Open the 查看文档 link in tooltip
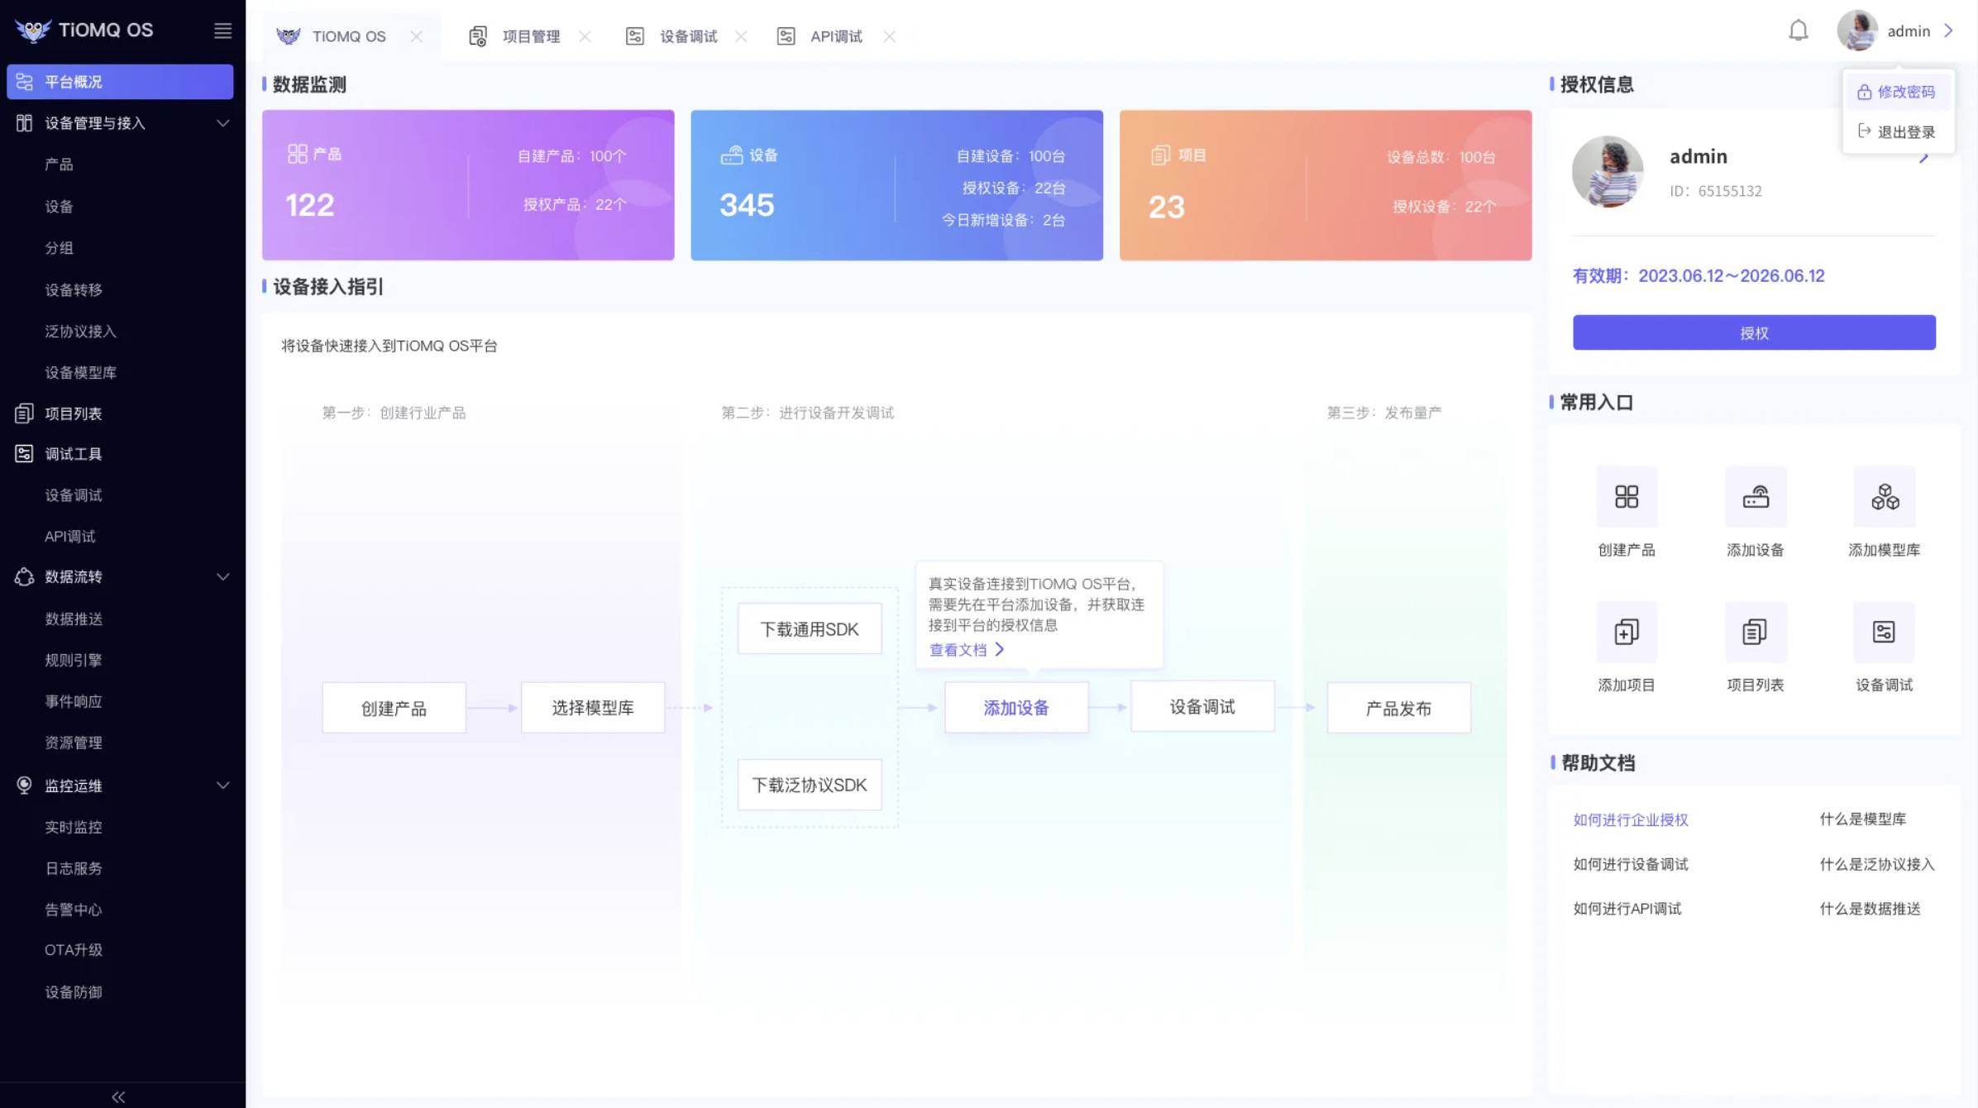The image size is (1978, 1108). point(966,650)
